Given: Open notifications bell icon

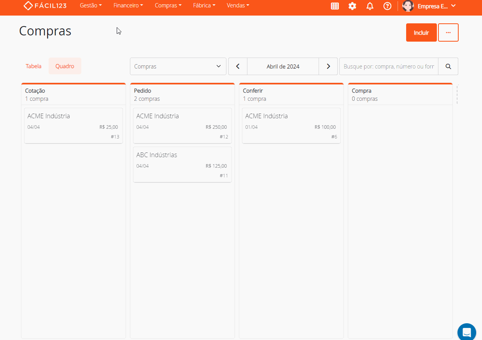Looking at the screenshot, I should coord(370,6).
